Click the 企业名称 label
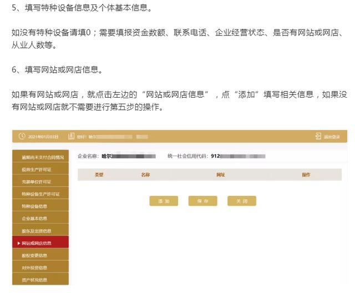 (88, 156)
